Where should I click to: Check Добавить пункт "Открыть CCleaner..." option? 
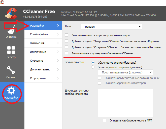(x=67, y=47)
